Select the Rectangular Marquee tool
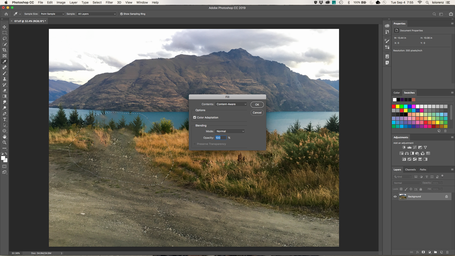The width and height of the screenshot is (455, 256). [x=5, y=33]
